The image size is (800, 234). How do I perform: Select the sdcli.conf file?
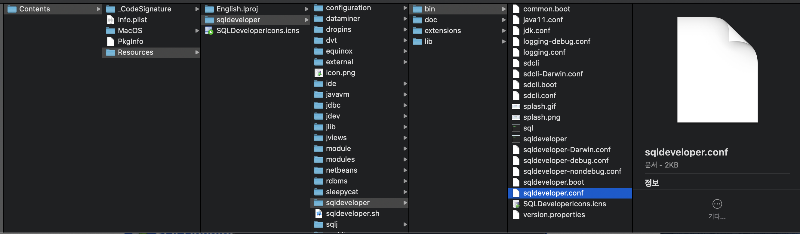tap(570, 96)
